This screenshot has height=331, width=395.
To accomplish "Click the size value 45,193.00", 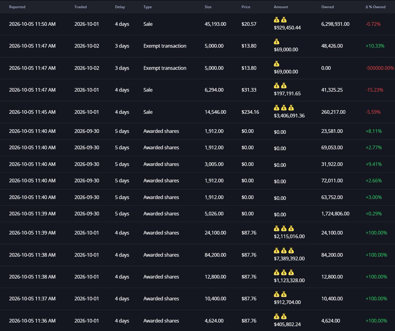I will [x=215, y=24].
